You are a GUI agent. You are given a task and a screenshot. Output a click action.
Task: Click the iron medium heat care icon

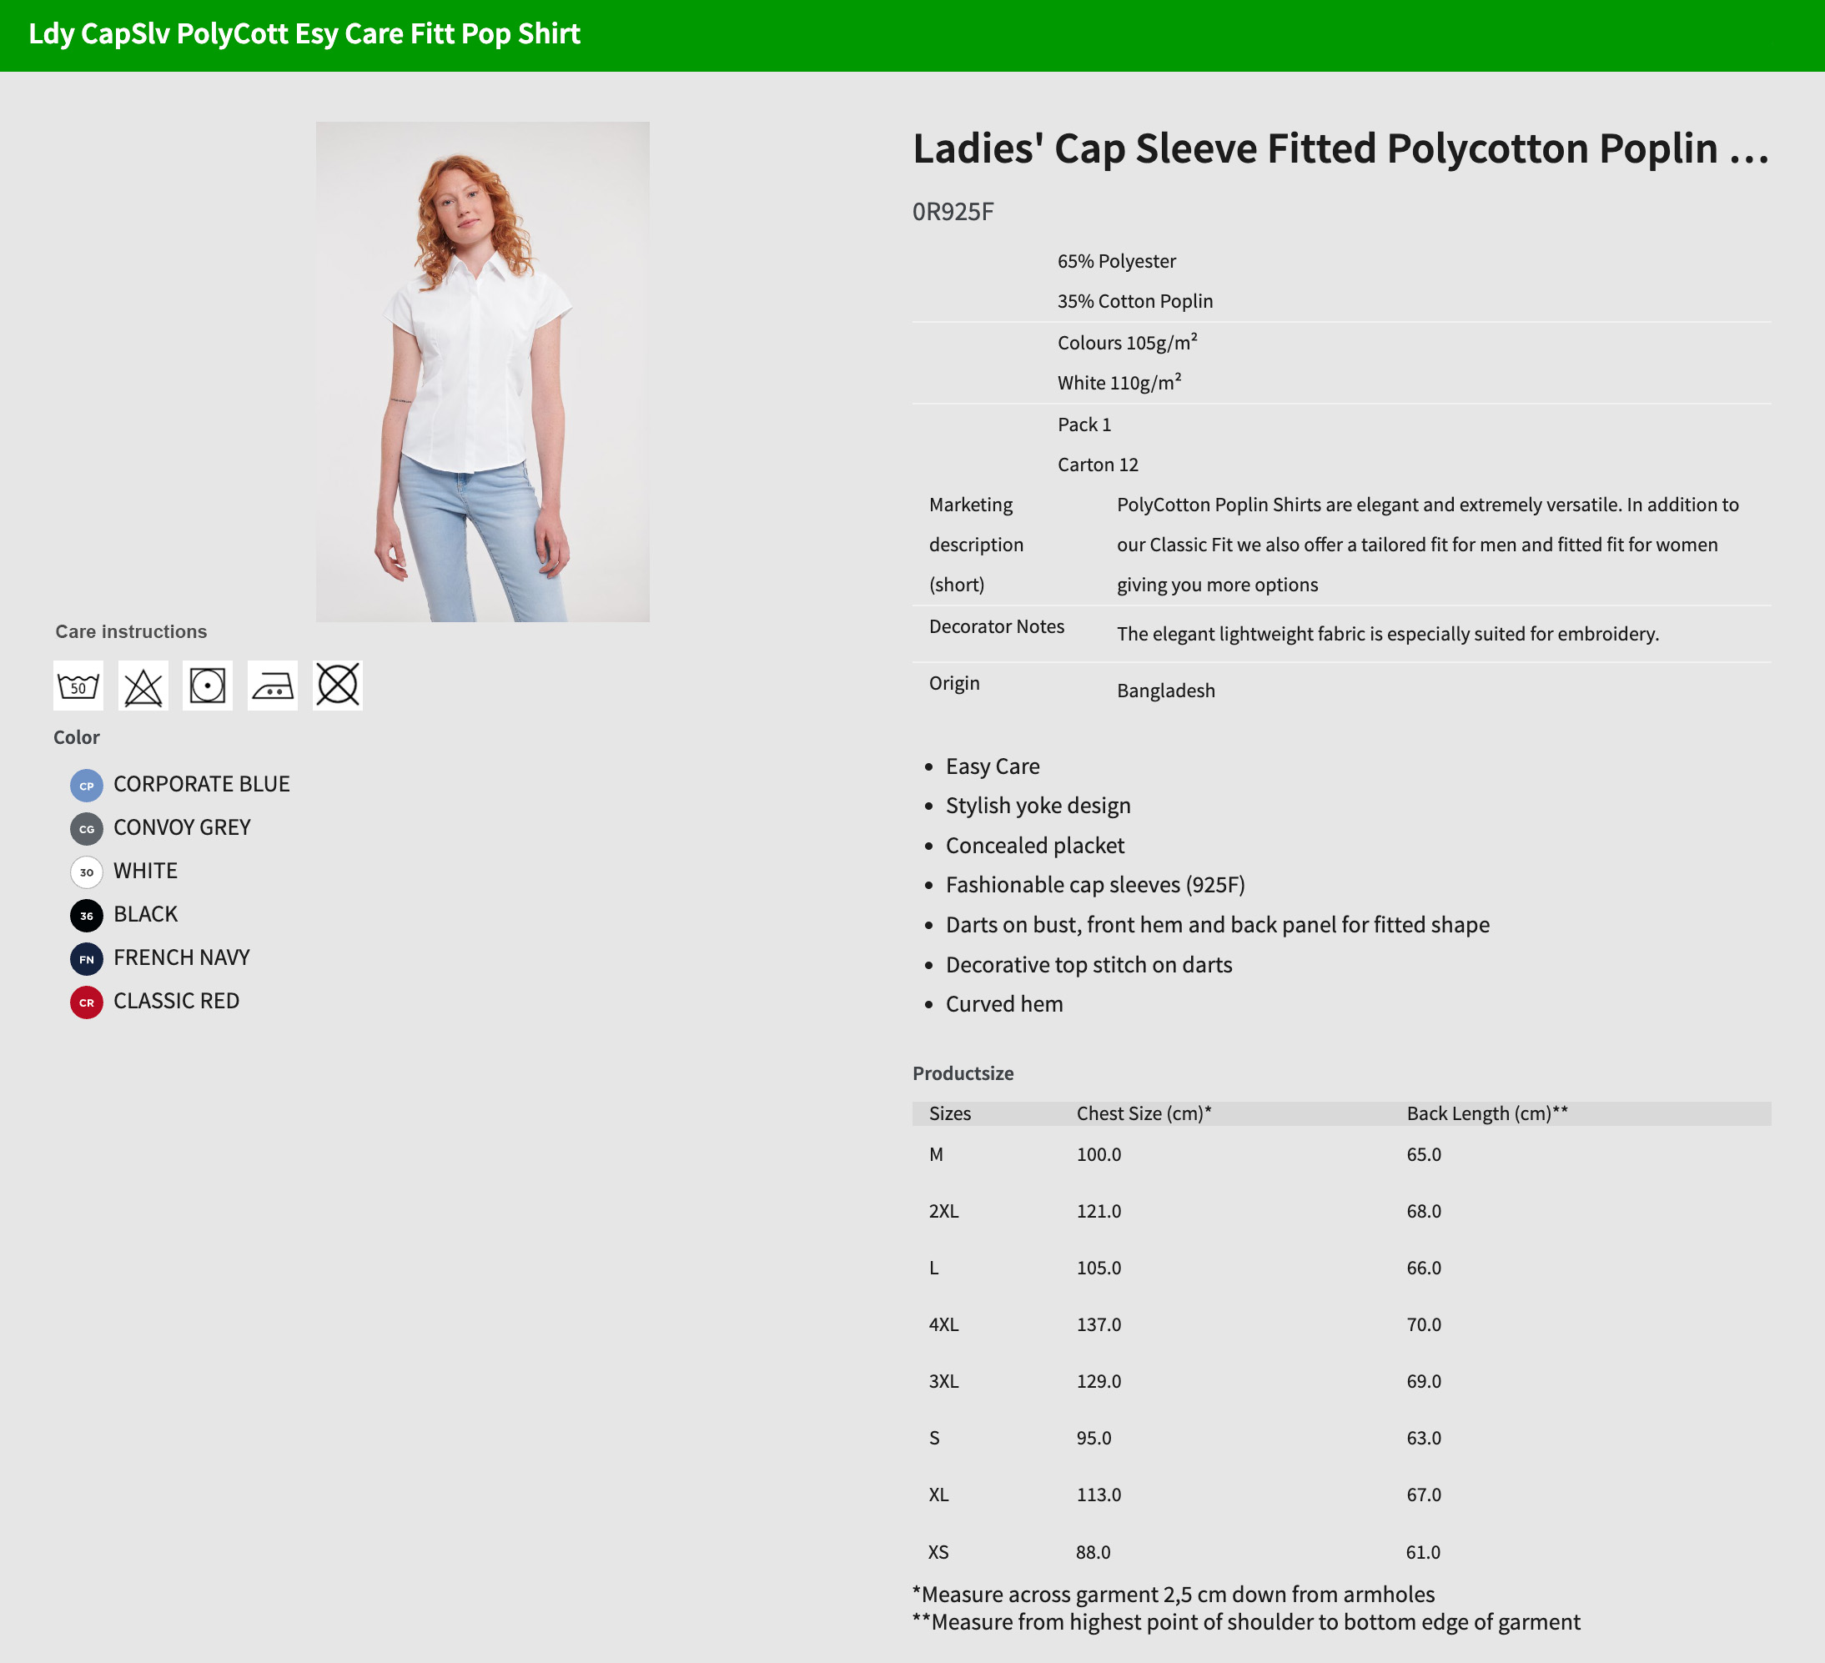pos(273,686)
